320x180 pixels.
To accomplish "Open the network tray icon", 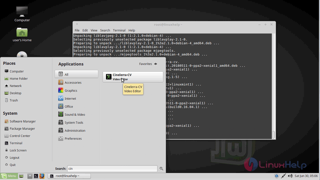I will coord(283,176).
